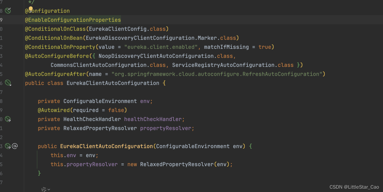Click ConfigurableEnvironment in the private field declaration
The image size is (383, 192).
[x=100, y=101]
